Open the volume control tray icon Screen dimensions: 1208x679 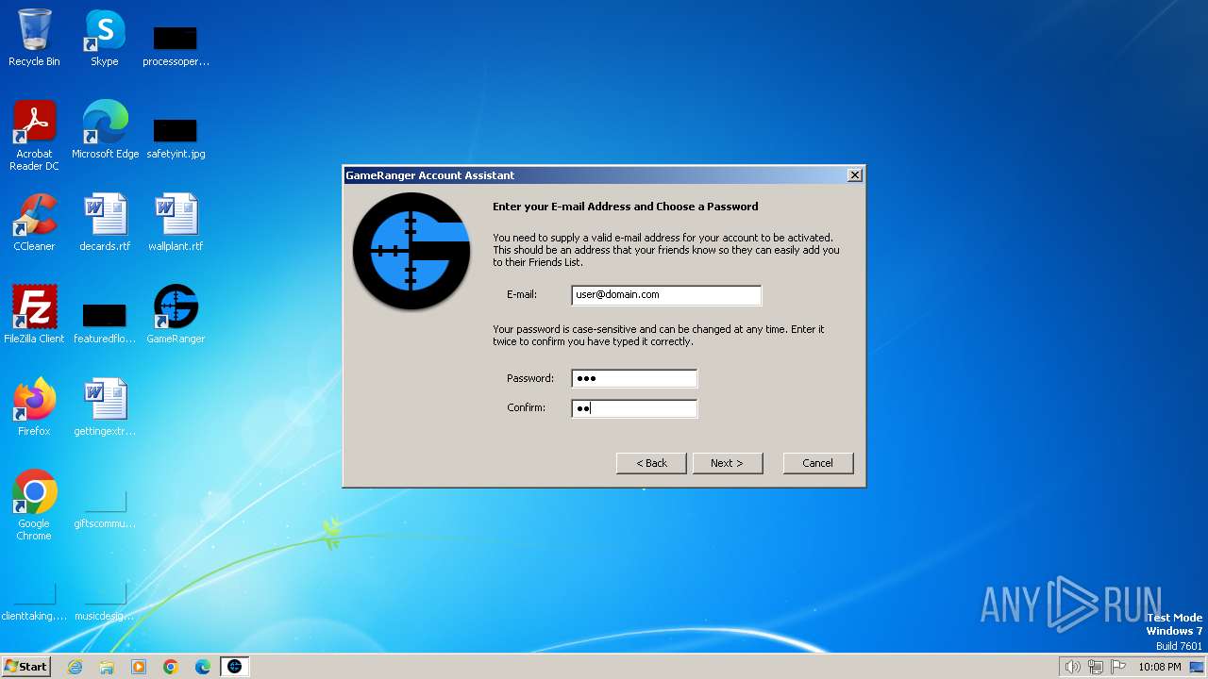click(x=1072, y=667)
